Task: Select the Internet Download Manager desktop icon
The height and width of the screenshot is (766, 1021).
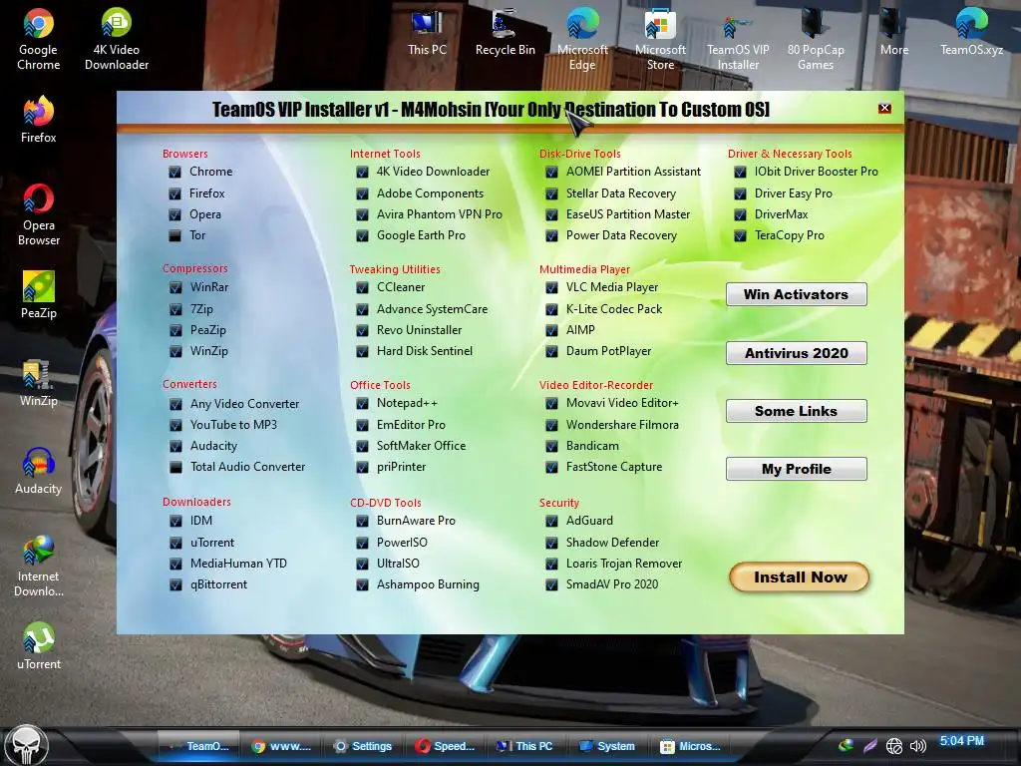Action: coord(39,566)
